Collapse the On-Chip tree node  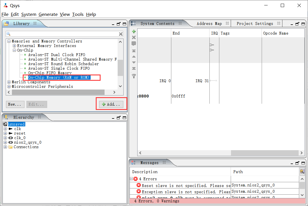point(14,50)
